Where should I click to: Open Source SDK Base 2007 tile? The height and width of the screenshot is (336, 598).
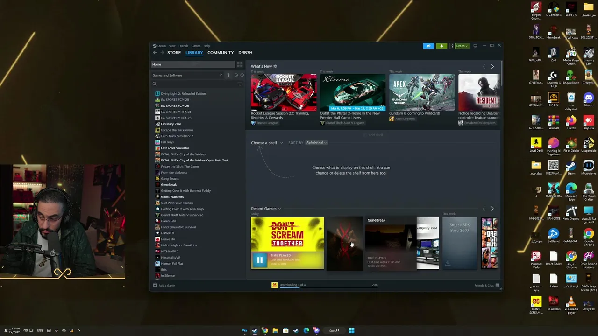[x=460, y=243]
